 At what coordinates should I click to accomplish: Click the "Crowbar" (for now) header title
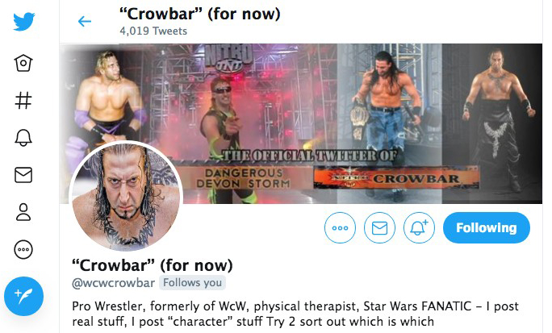(199, 14)
